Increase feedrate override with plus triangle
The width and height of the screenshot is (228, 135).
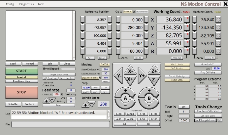point(47,101)
